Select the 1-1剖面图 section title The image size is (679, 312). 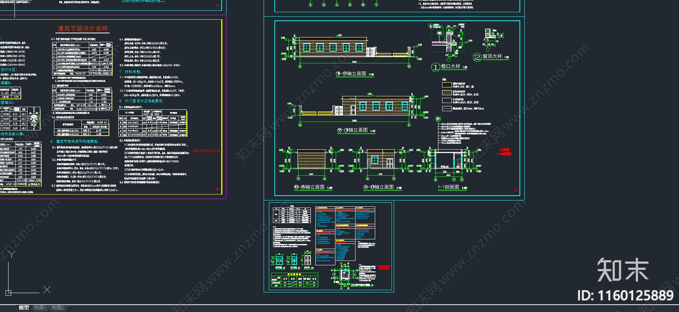point(449,187)
